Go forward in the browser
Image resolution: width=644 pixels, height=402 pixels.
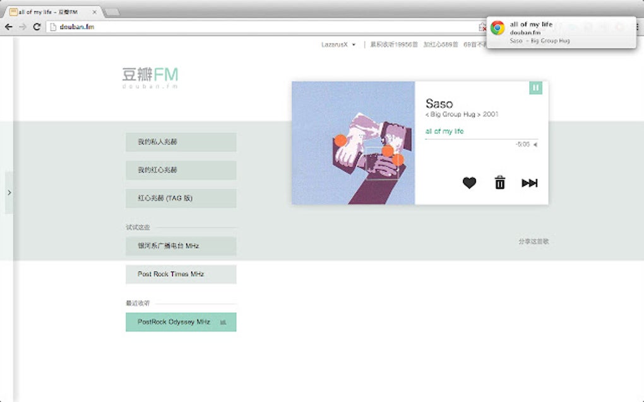23,26
